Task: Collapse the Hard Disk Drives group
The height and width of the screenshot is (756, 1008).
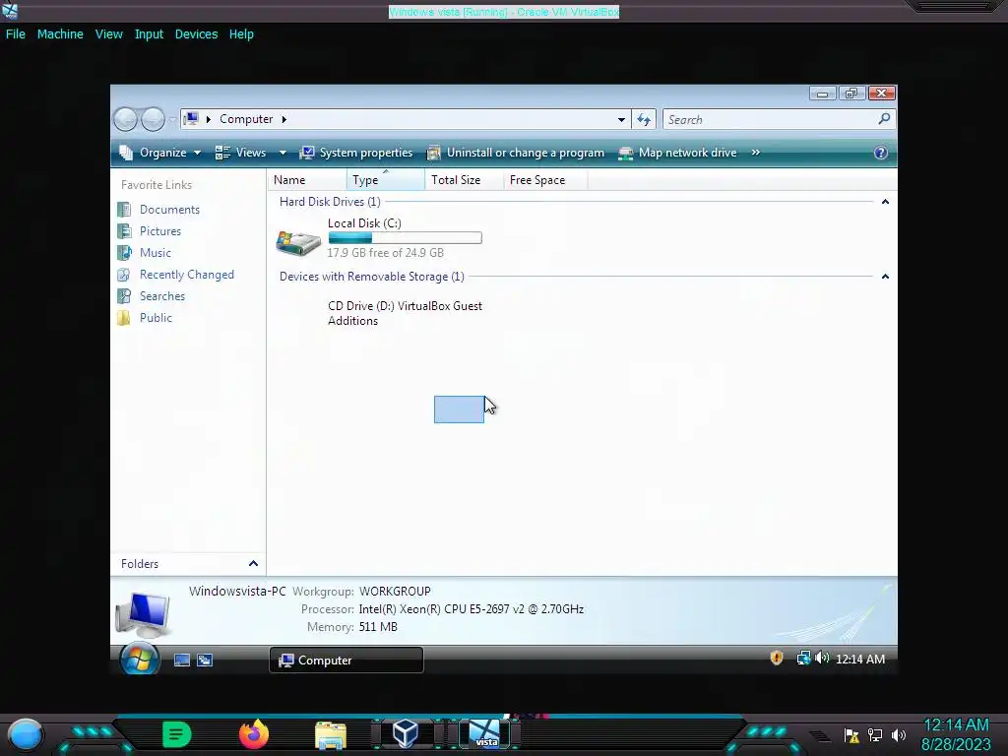Action: tap(885, 202)
